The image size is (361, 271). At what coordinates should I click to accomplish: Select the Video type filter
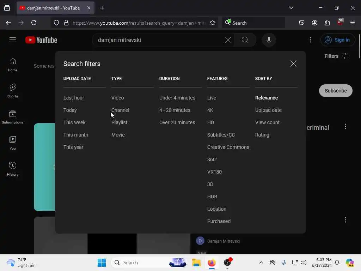coord(118,98)
